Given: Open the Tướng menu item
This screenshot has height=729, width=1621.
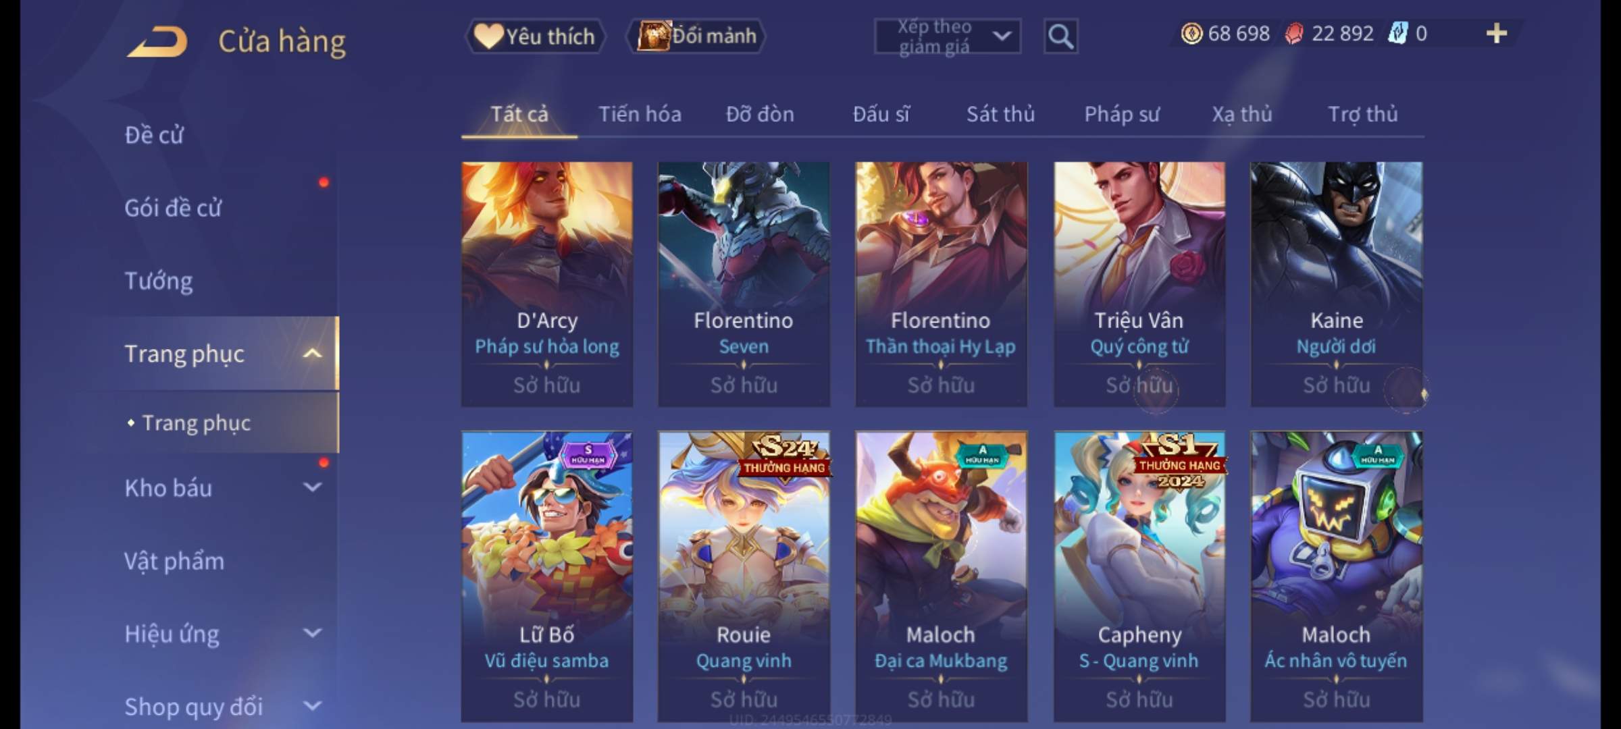Looking at the screenshot, I should [159, 280].
